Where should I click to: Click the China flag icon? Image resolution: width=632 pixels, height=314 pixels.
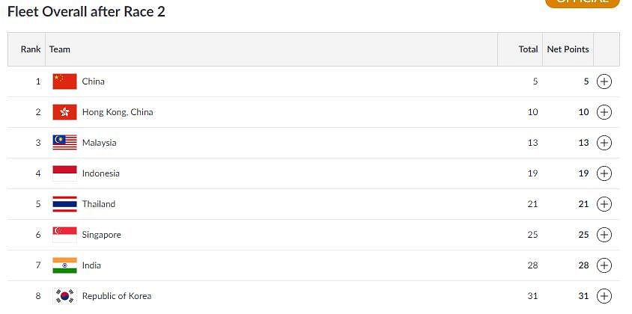click(x=64, y=81)
